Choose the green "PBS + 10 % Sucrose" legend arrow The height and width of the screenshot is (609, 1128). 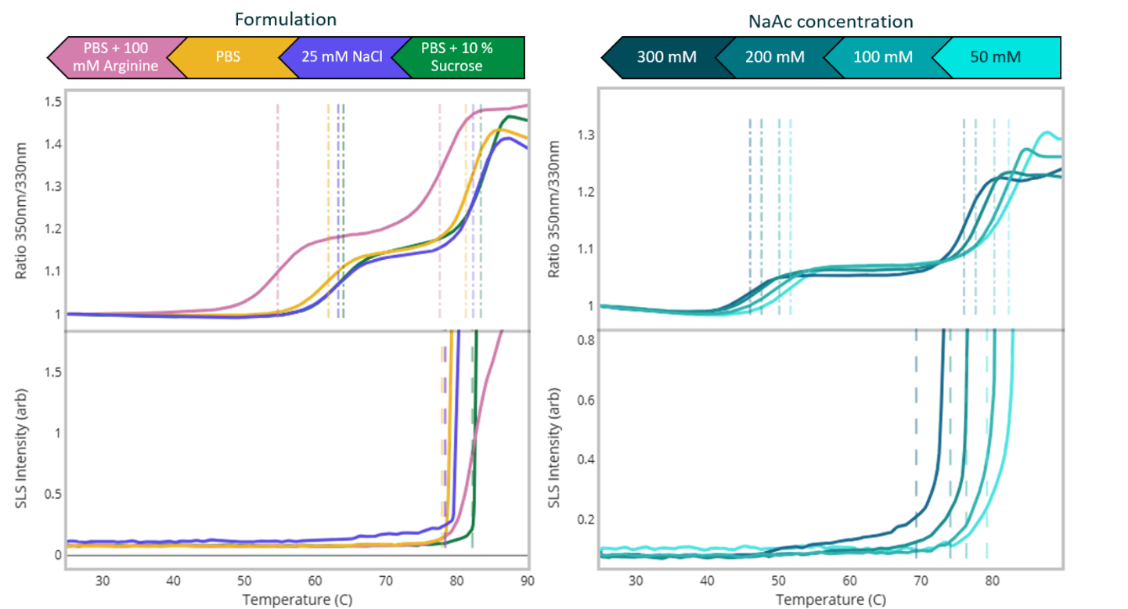pyautogui.click(x=457, y=57)
